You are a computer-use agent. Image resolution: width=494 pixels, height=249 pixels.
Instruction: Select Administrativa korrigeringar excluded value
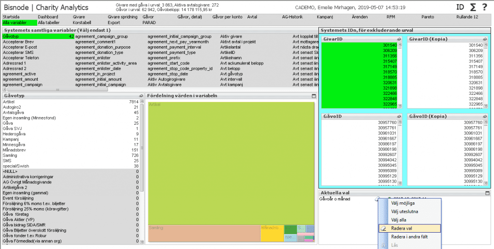[70, 177]
